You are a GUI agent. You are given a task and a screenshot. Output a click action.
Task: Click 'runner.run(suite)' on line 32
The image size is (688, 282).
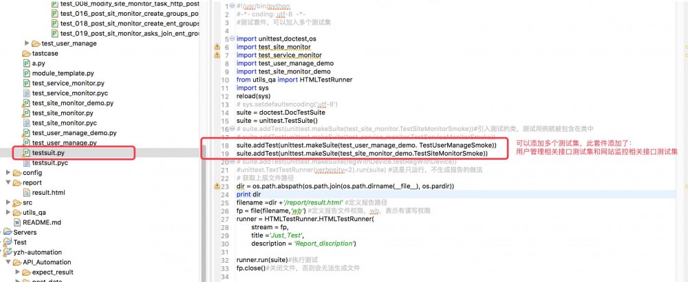[x=262, y=259]
